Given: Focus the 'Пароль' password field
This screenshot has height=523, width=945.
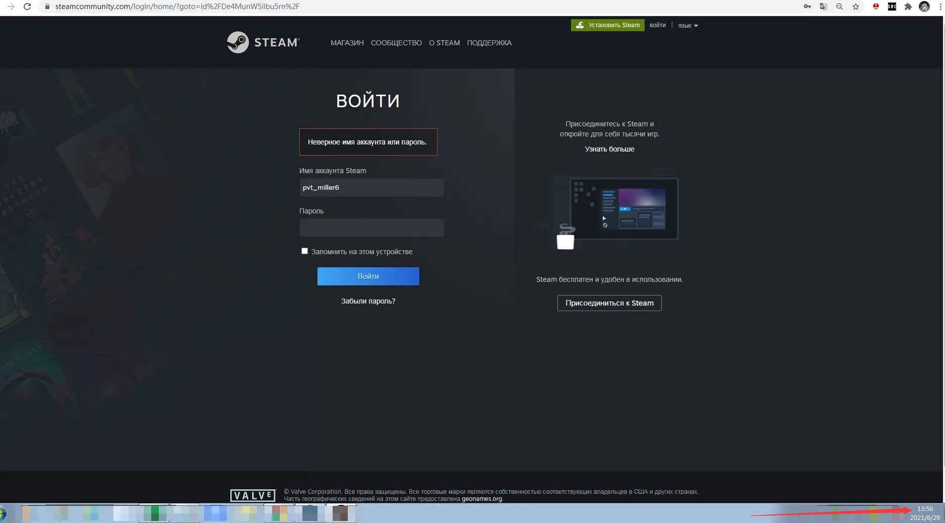Looking at the screenshot, I should point(371,228).
